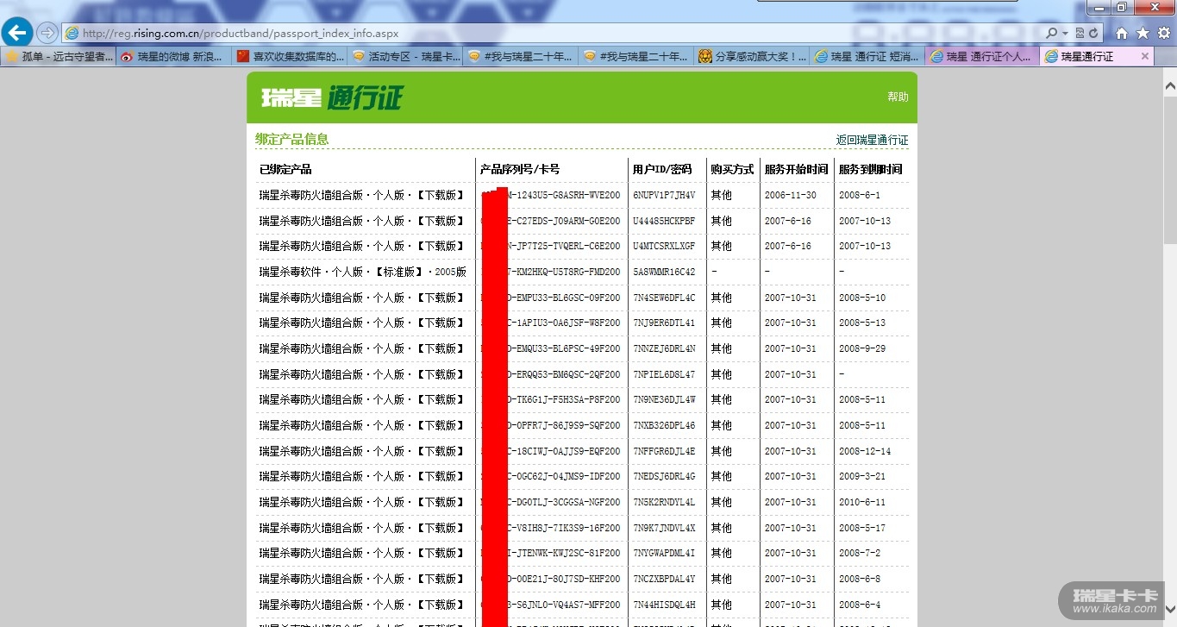Click the expiry date 2010-6-11
The image size is (1177, 627).
862,502
